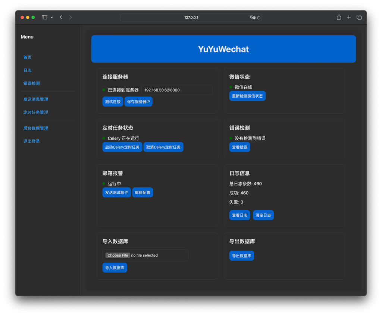Screen dimensions: 382x316
Task: Minimize the window with yellow button
Action: coord(28,17)
